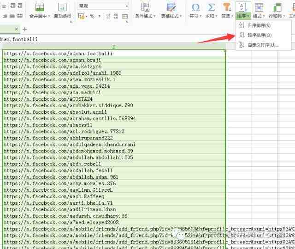Select cell with aarti.bhalla.71 URL
The height and width of the screenshot is (249, 295).
(x=114, y=203)
